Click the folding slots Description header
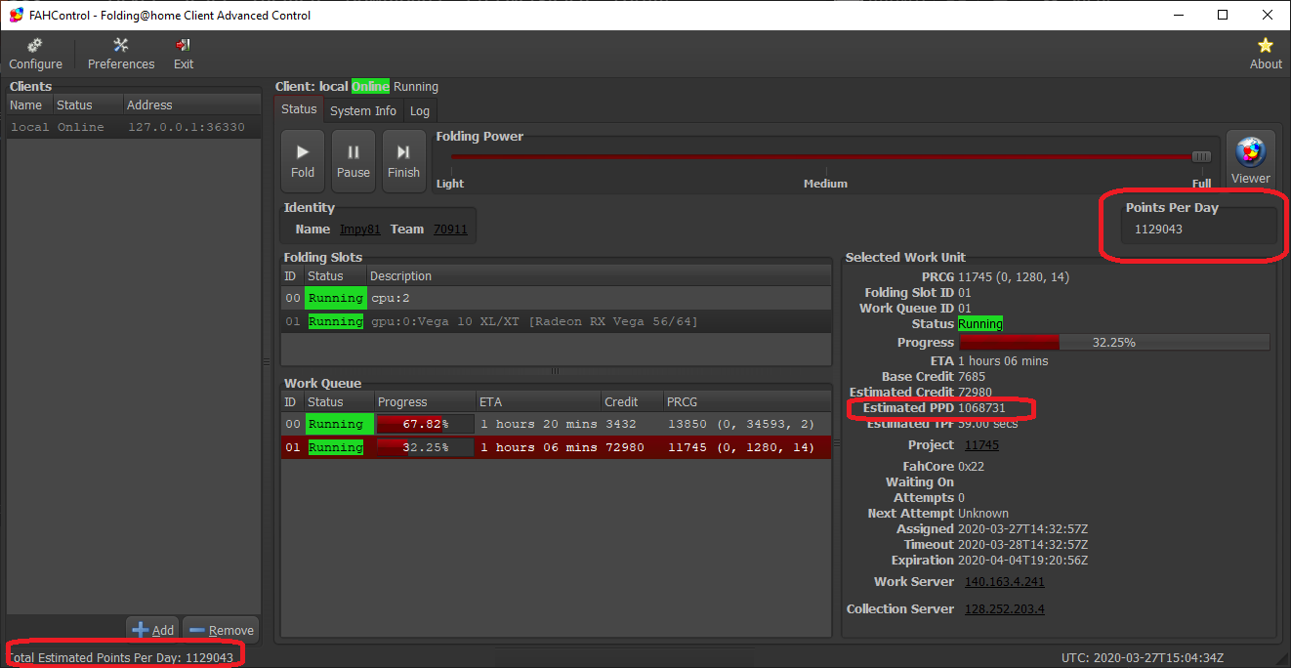 [599, 276]
